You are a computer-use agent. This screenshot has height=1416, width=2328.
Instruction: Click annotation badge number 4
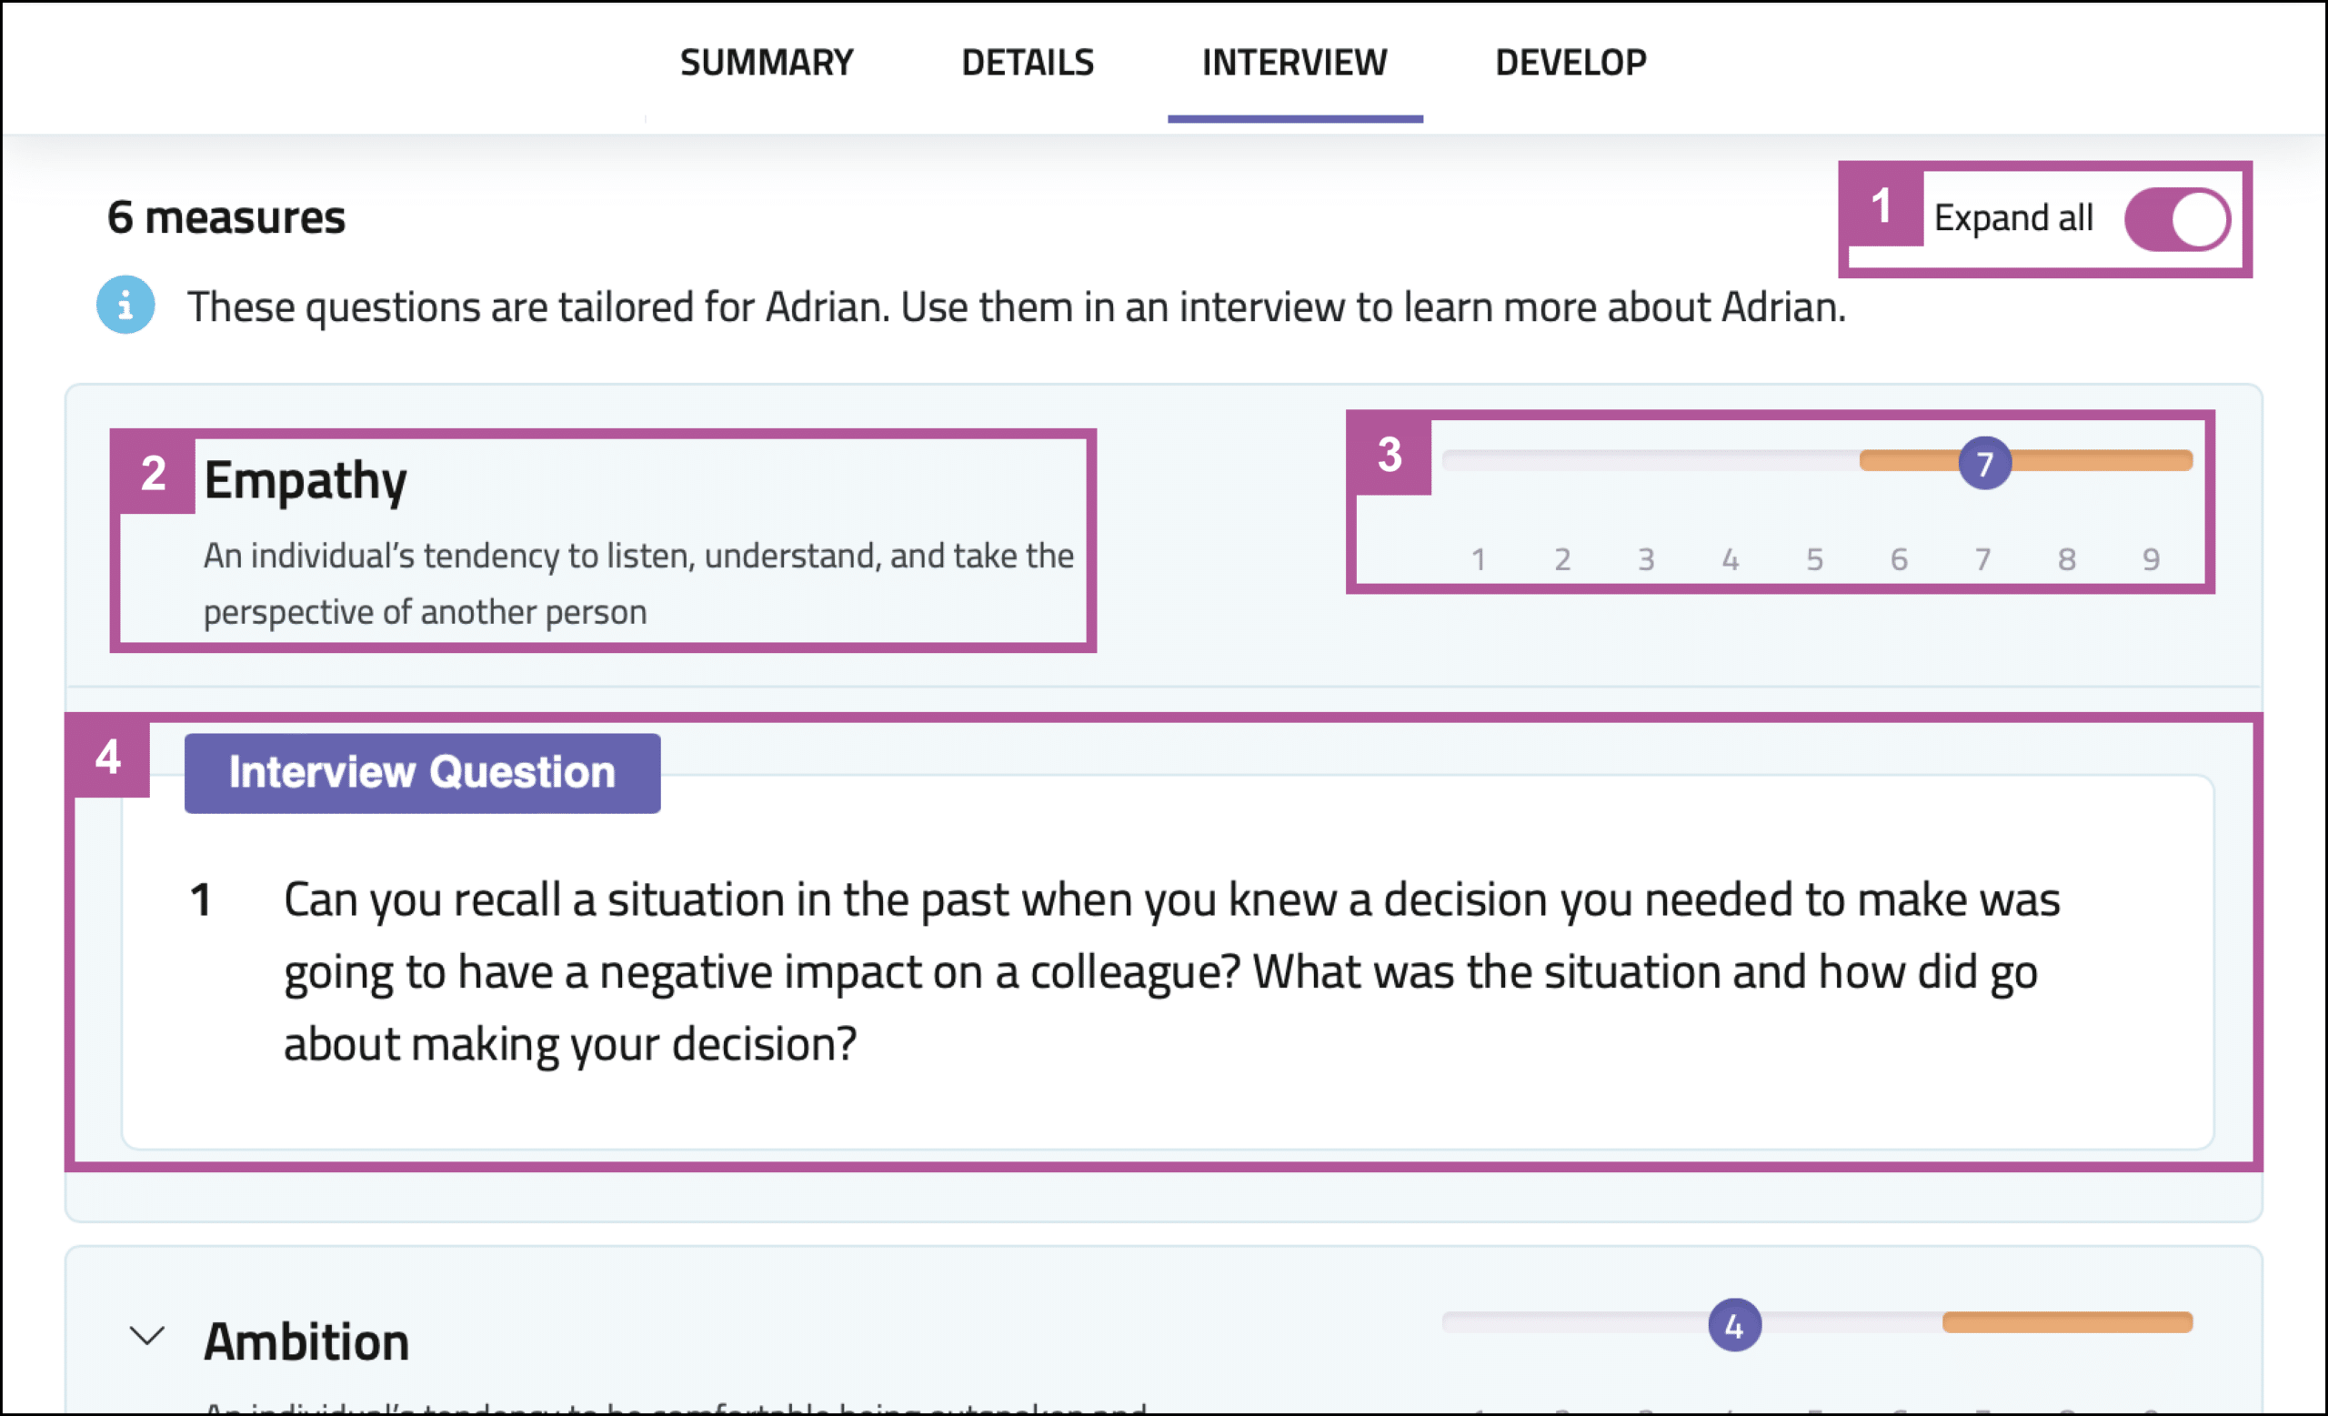click(108, 758)
